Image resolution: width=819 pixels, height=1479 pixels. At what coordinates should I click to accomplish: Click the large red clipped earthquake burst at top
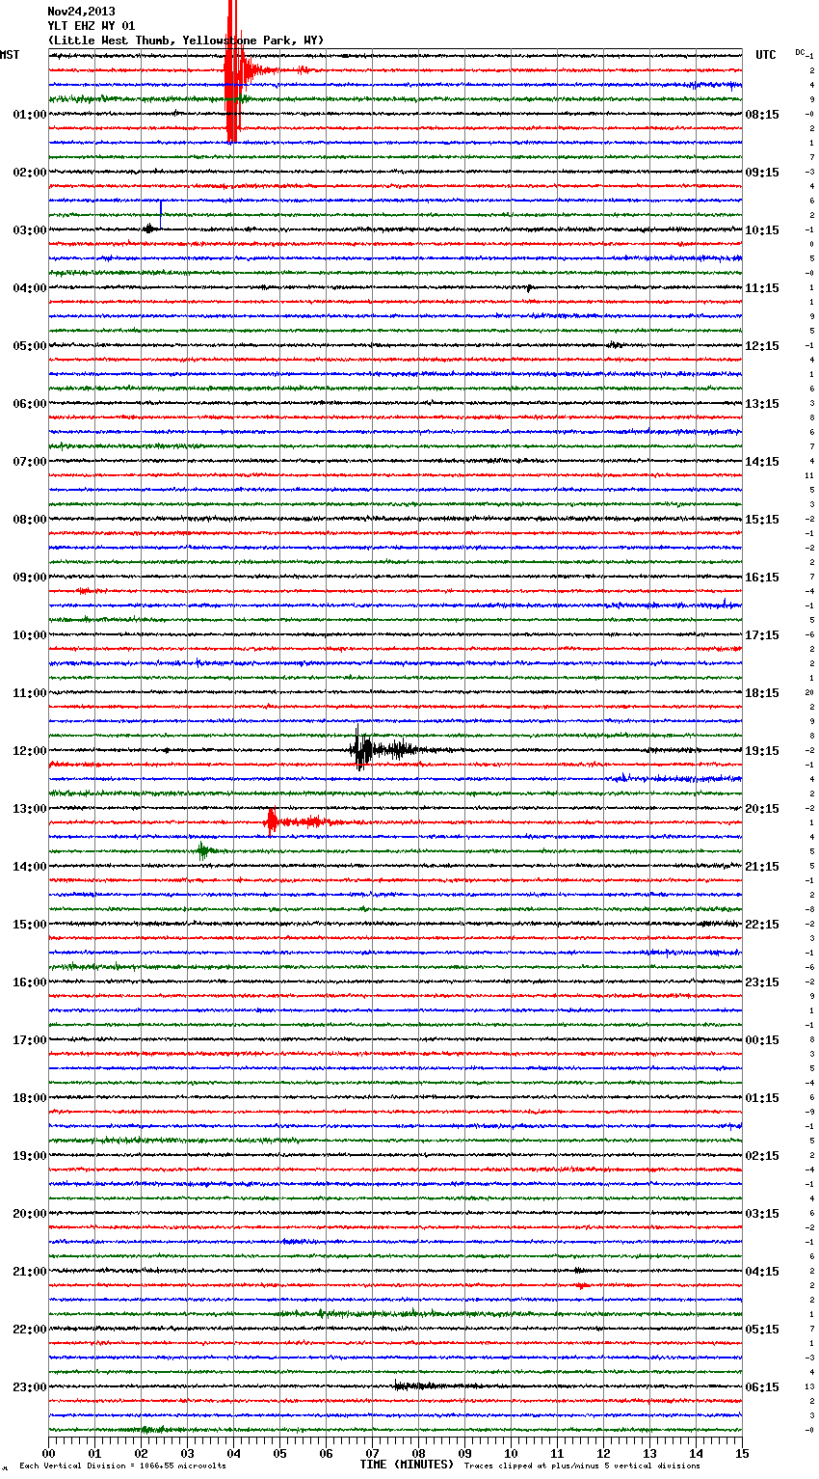(x=232, y=71)
